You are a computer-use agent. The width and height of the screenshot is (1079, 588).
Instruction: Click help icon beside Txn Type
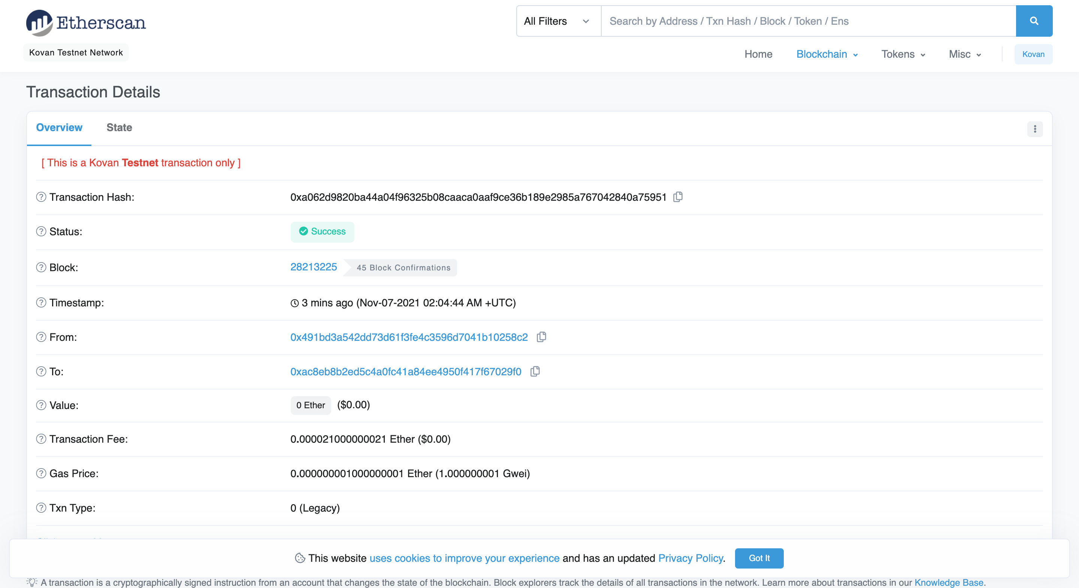click(41, 507)
